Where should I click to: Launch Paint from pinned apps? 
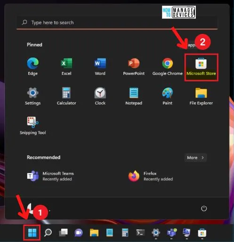point(168,96)
